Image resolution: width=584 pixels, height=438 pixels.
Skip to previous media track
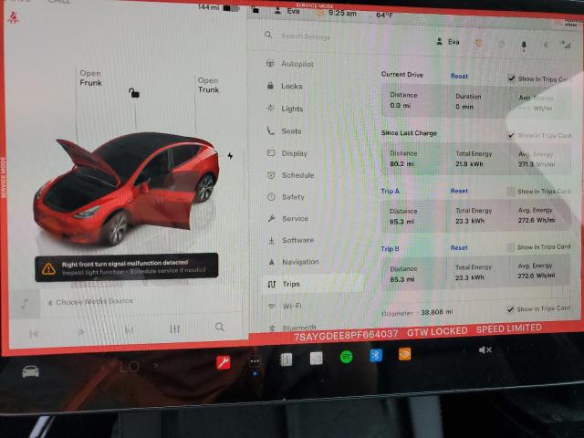coord(34,334)
